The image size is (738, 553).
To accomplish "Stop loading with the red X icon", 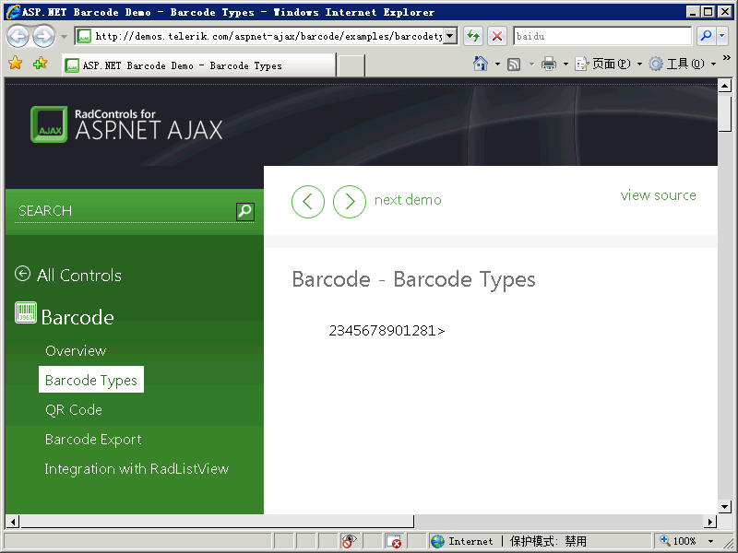I will tap(497, 36).
